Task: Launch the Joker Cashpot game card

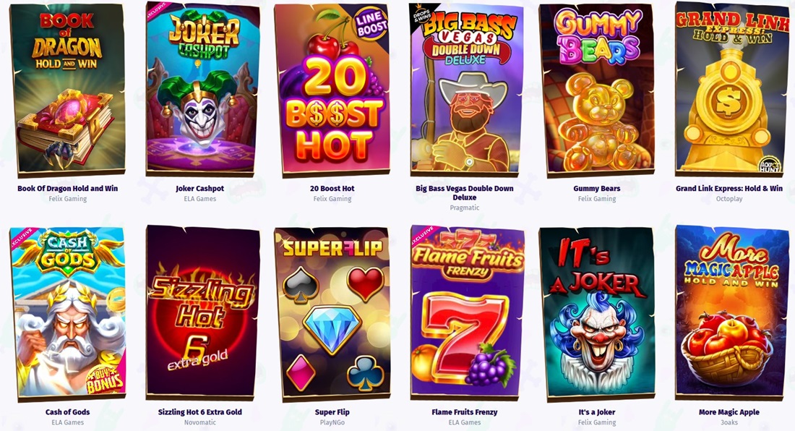Action: (x=201, y=89)
